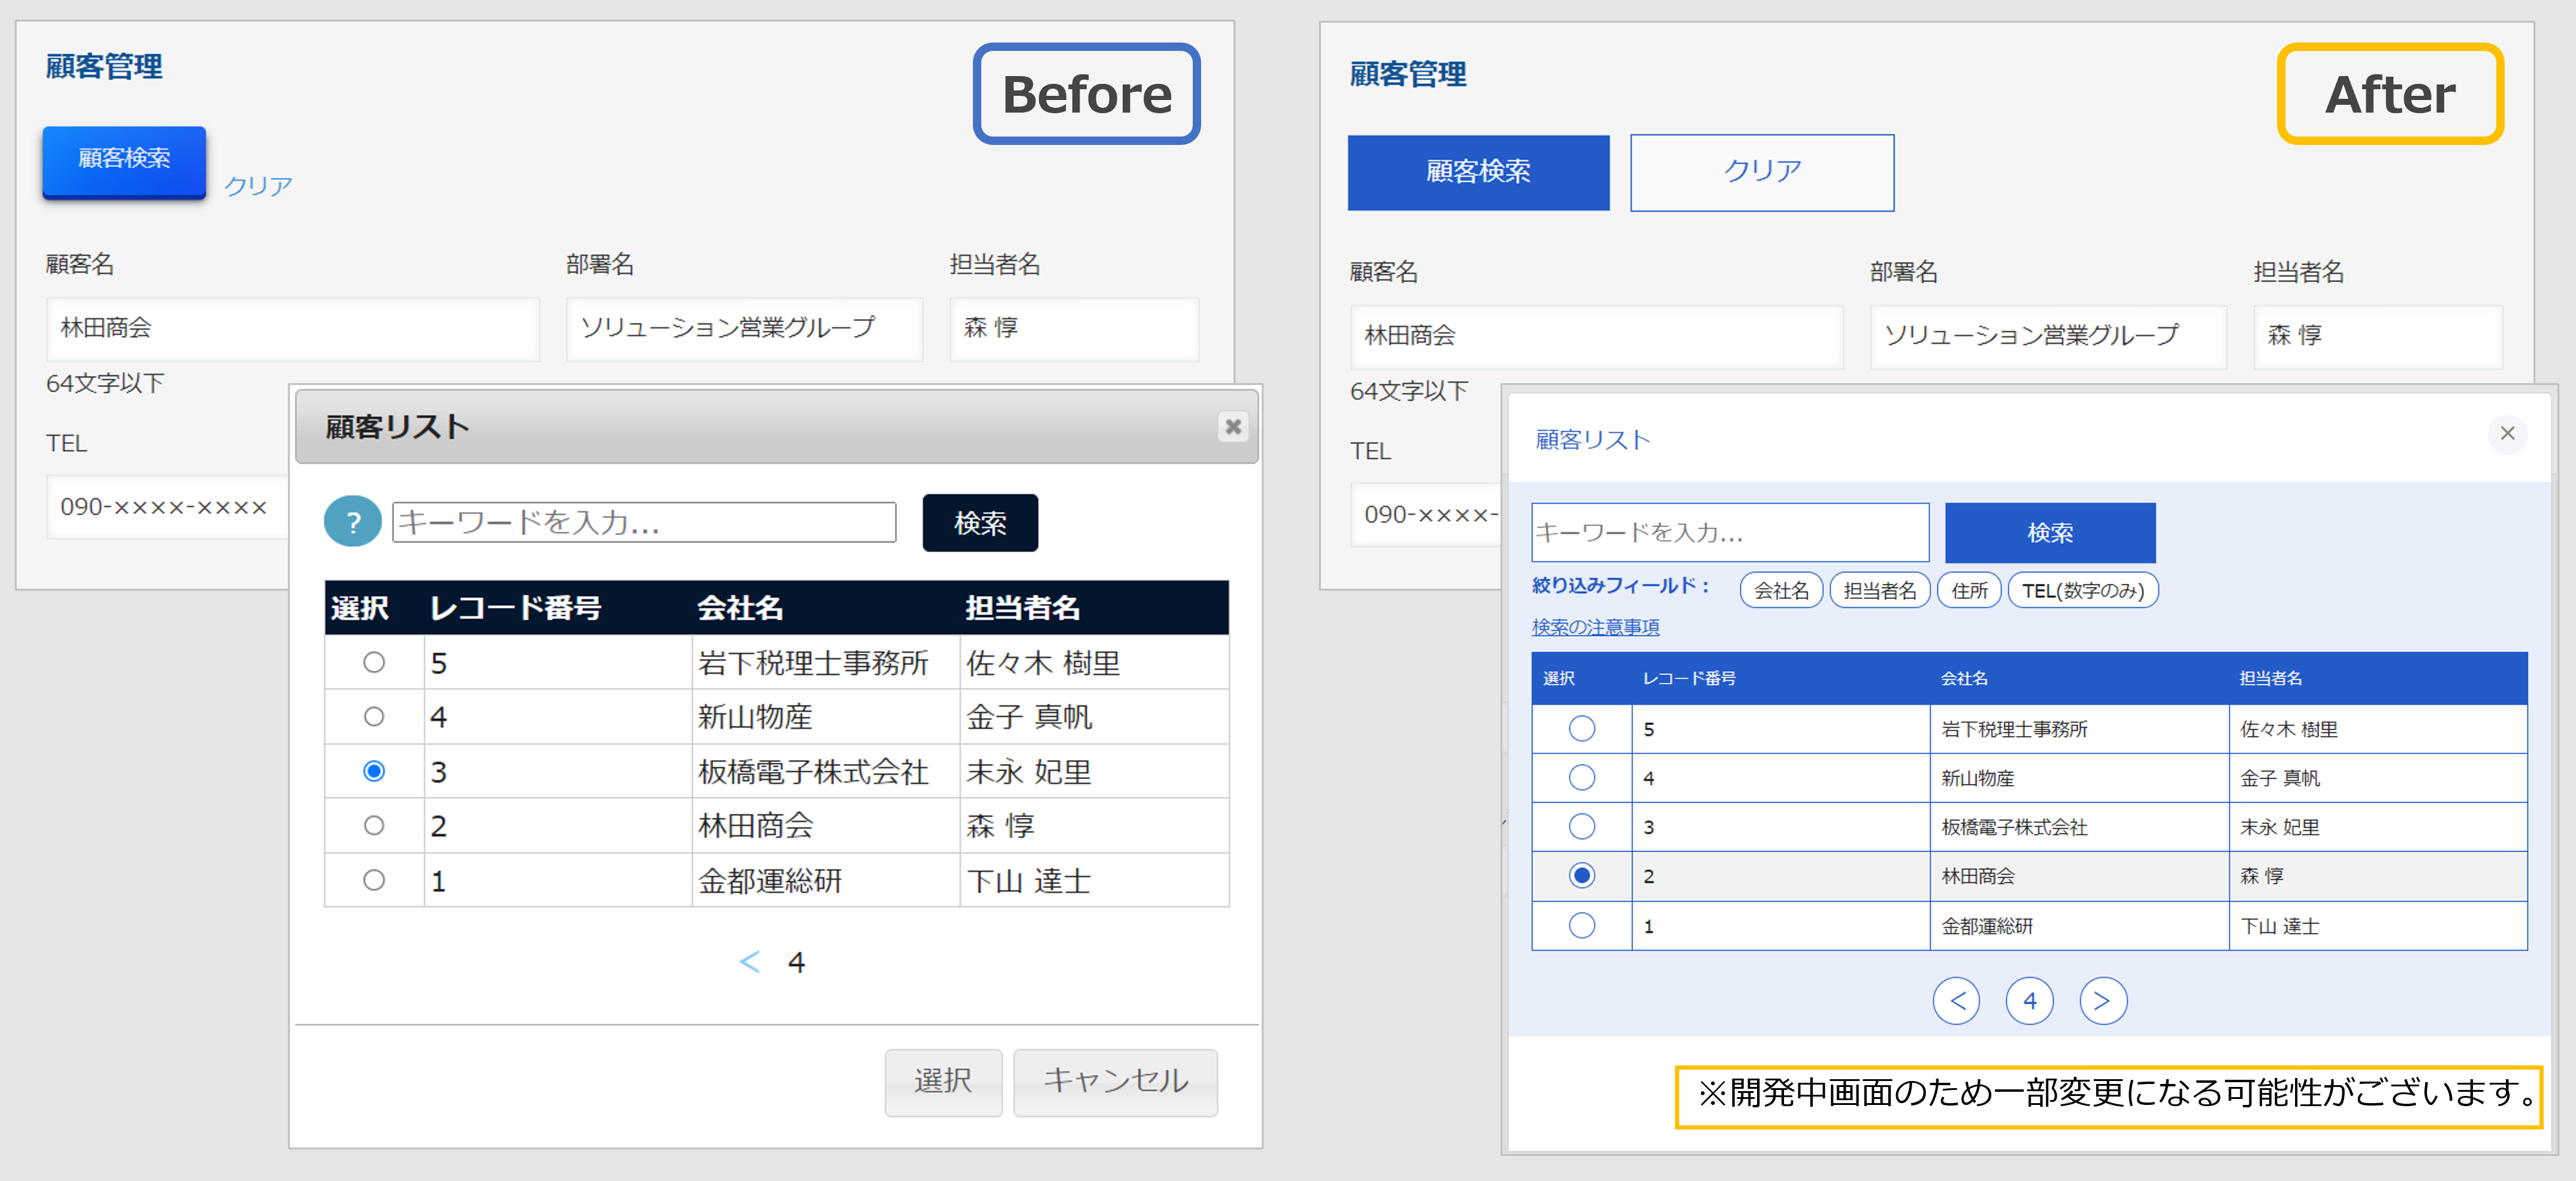Image resolution: width=2576 pixels, height=1181 pixels.
Task: Open 検索の注意事項 link
Action: pyautogui.click(x=1595, y=627)
